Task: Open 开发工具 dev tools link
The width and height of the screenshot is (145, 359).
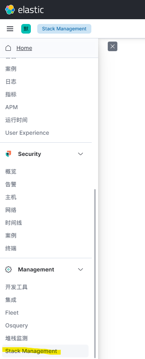Action: [x=16, y=287]
